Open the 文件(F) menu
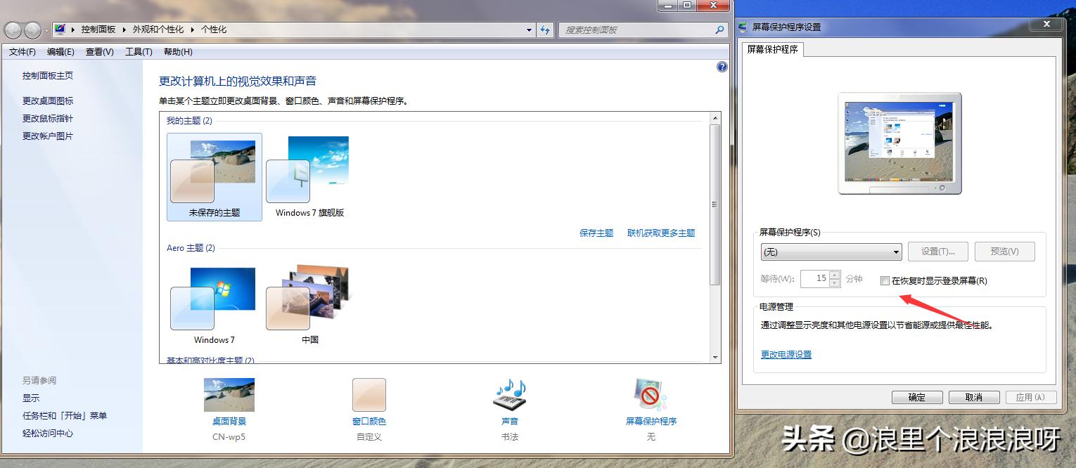Image resolution: width=1076 pixels, height=468 pixels. point(22,52)
